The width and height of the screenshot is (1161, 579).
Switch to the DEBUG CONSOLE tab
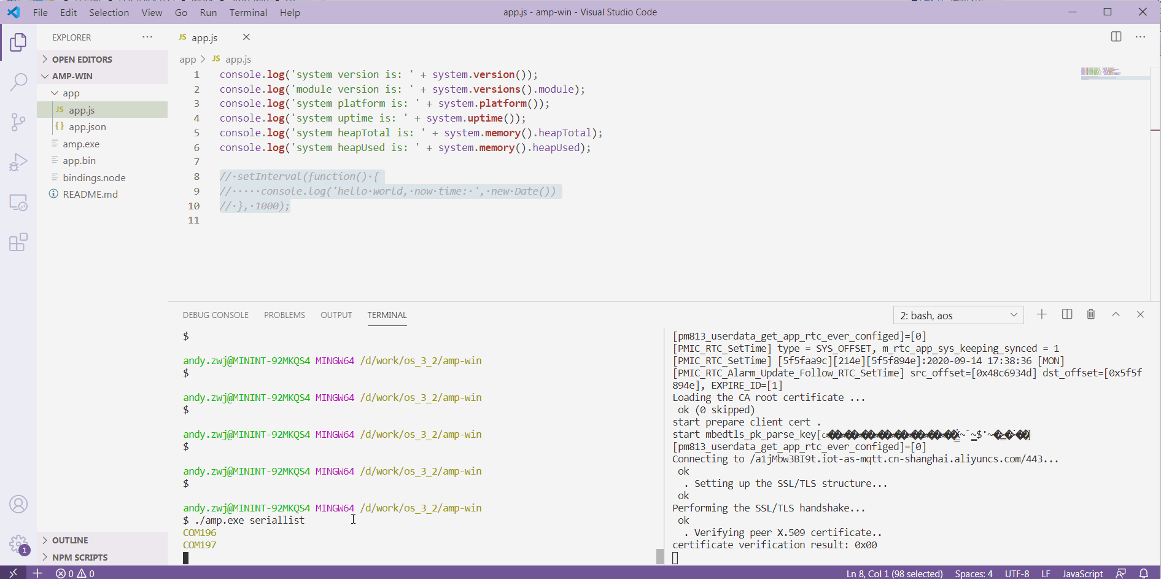[x=216, y=315]
